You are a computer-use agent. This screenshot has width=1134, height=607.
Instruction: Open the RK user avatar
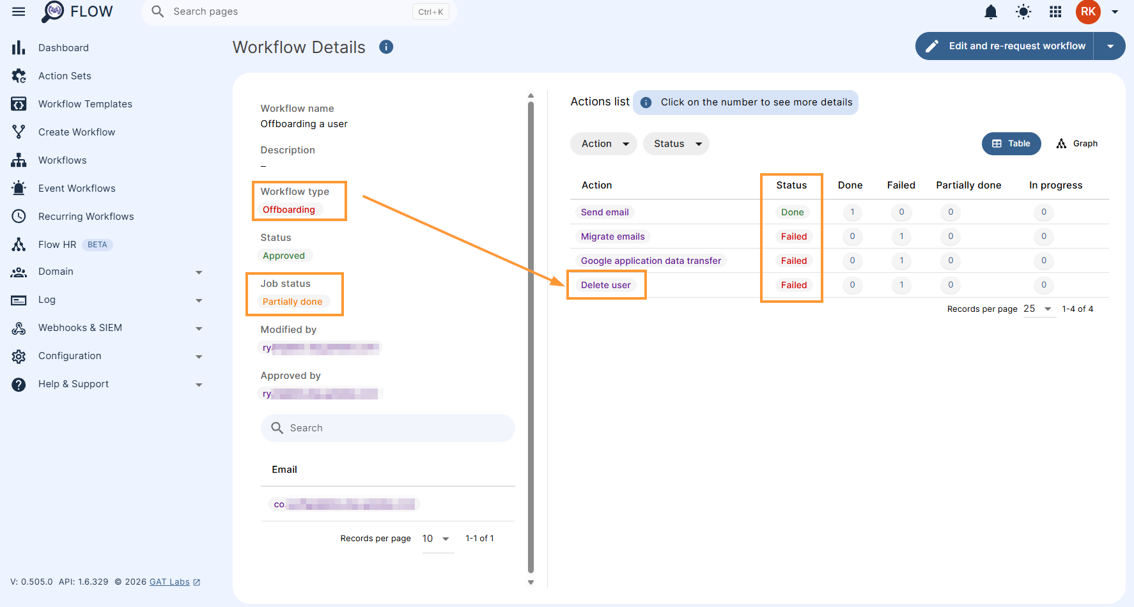pyautogui.click(x=1088, y=12)
